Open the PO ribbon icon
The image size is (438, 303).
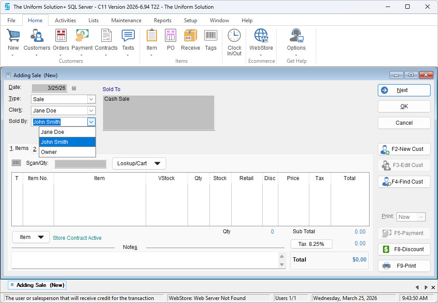[171, 36]
